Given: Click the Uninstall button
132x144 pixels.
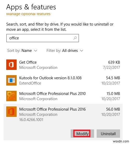Looking at the screenshot, I should point(108,134).
